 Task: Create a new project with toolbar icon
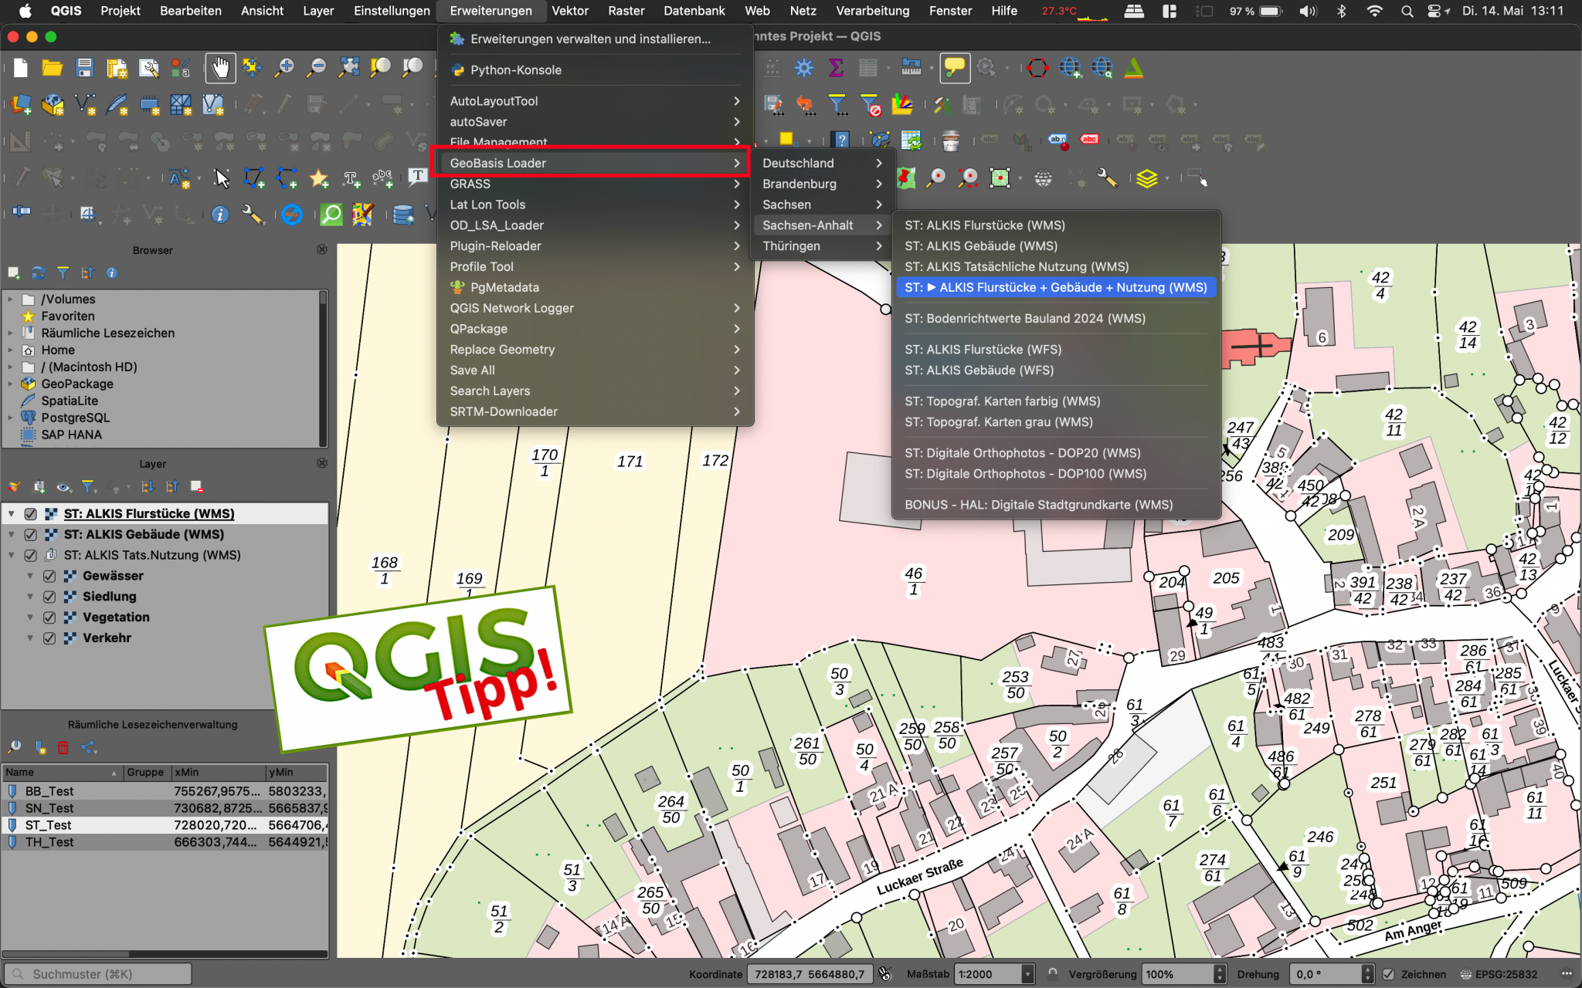coord(20,67)
